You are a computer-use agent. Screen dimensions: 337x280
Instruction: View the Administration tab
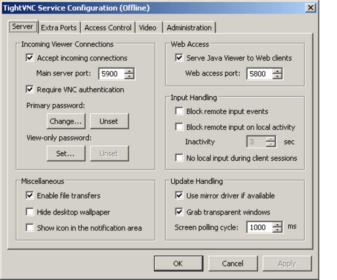coord(189,28)
